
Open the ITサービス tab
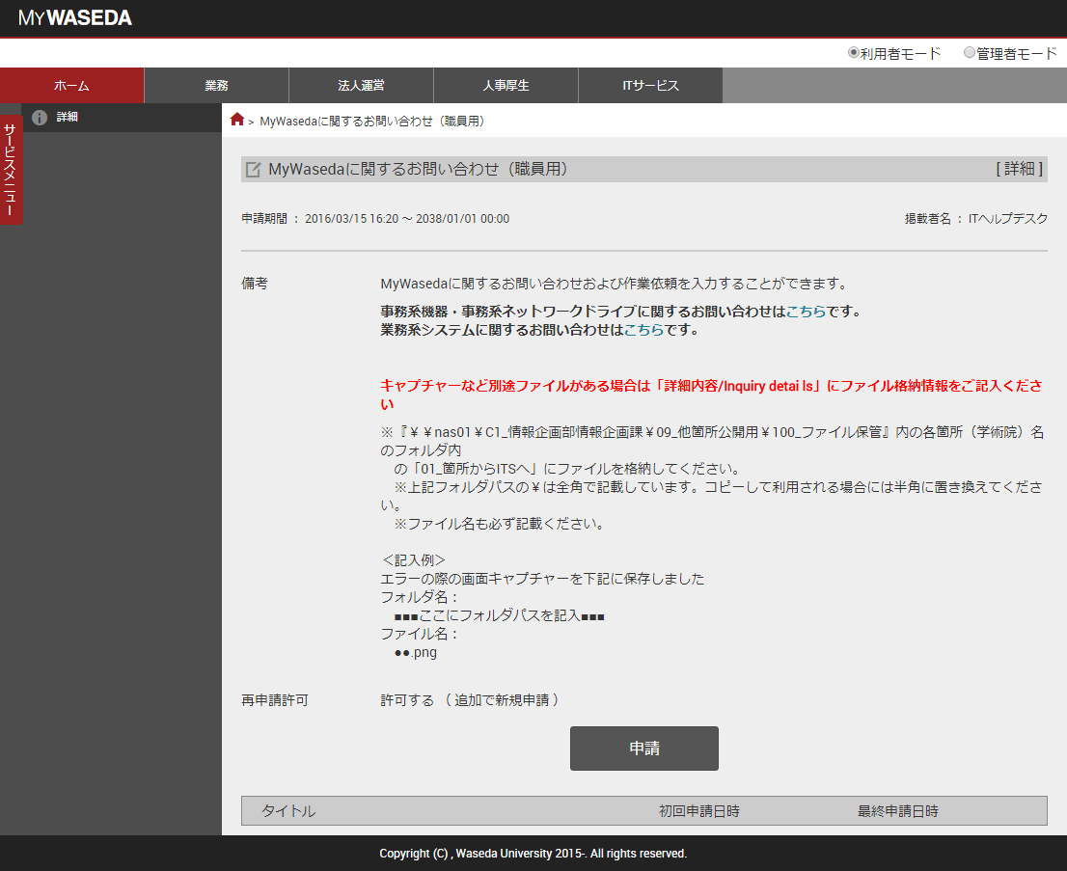pyautogui.click(x=650, y=85)
